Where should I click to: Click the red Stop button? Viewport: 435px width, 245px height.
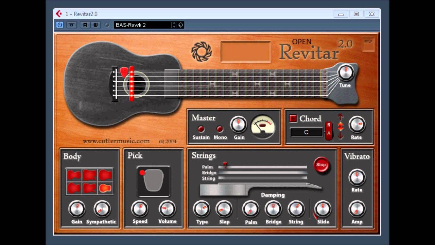tap(321, 165)
